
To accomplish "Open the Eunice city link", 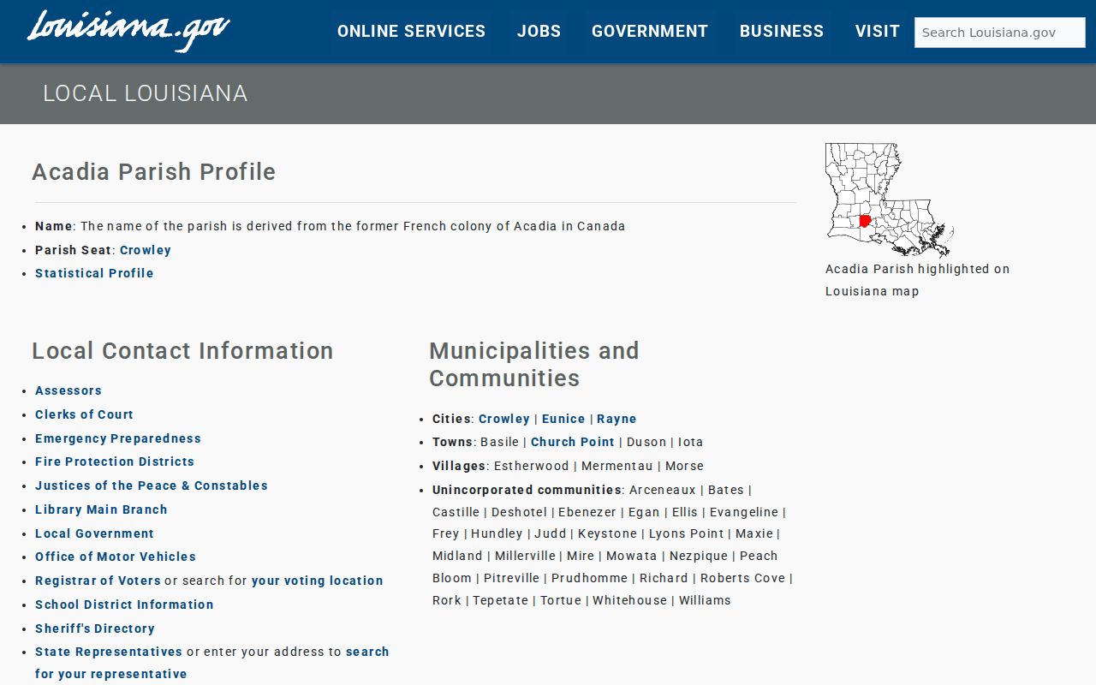I will tap(563, 419).
